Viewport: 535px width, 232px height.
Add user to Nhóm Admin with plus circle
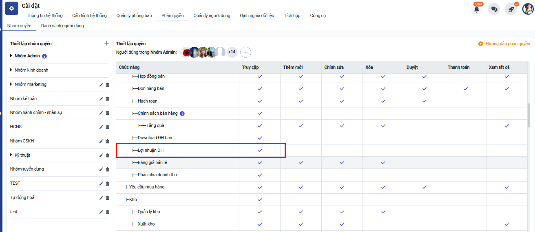[246, 52]
